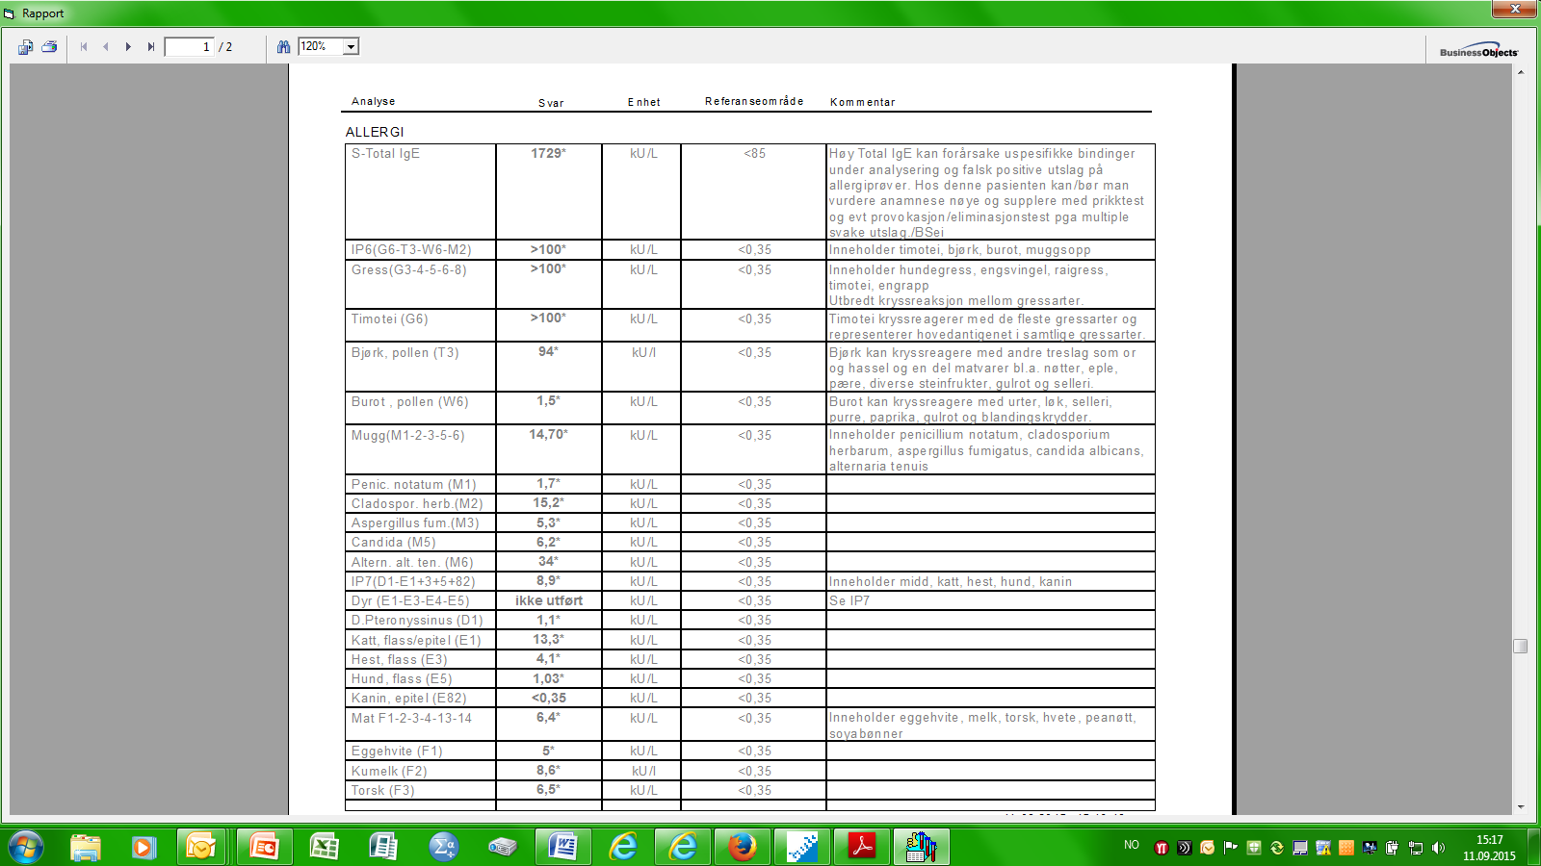Open Outlook from the taskbar

201,847
